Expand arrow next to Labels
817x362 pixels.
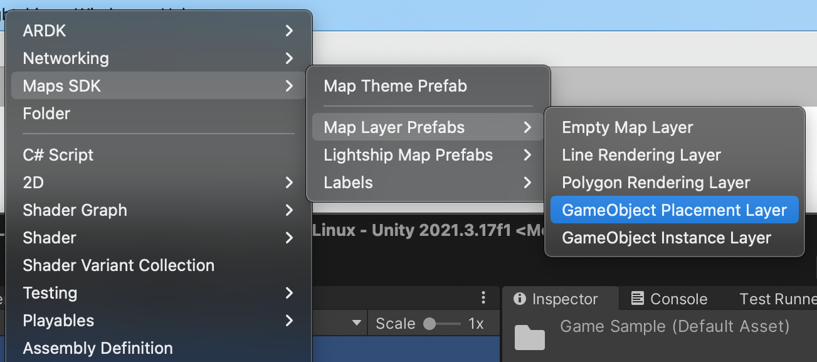click(x=527, y=183)
